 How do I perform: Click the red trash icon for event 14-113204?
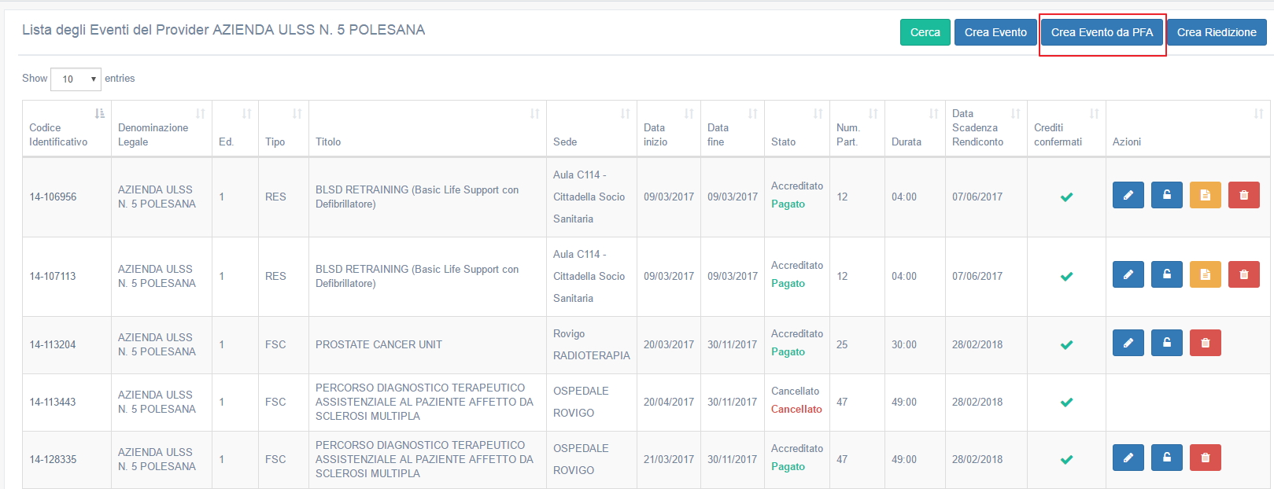point(1205,343)
